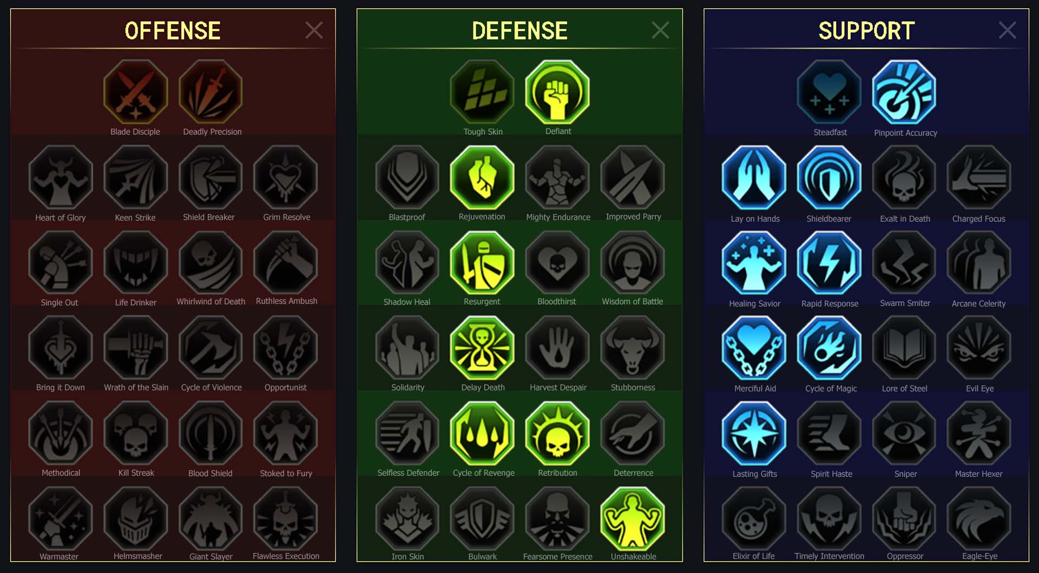The height and width of the screenshot is (573, 1039).
Task: Click the Bloodthirst mastery icon
Action: click(557, 263)
